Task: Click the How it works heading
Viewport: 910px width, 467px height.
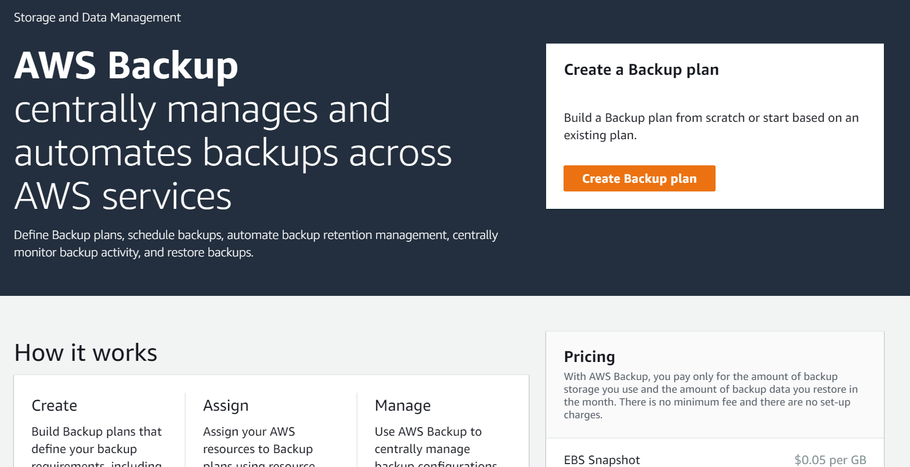Action: [85, 352]
